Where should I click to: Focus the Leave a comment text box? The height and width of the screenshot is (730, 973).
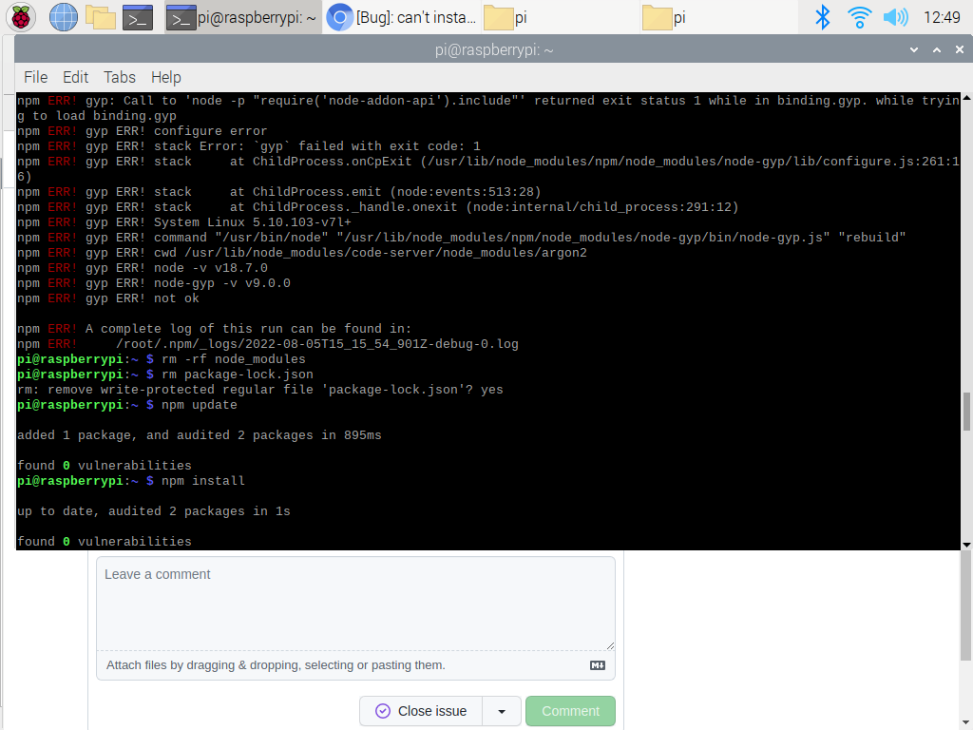coord(355,604)
